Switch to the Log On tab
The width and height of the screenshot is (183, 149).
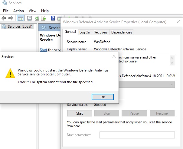click(x=85, y=32)
